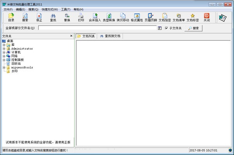The height and width of the screenshot is (155, 234).
Task: Expand the 网络 network tree node
Action: 4,56
